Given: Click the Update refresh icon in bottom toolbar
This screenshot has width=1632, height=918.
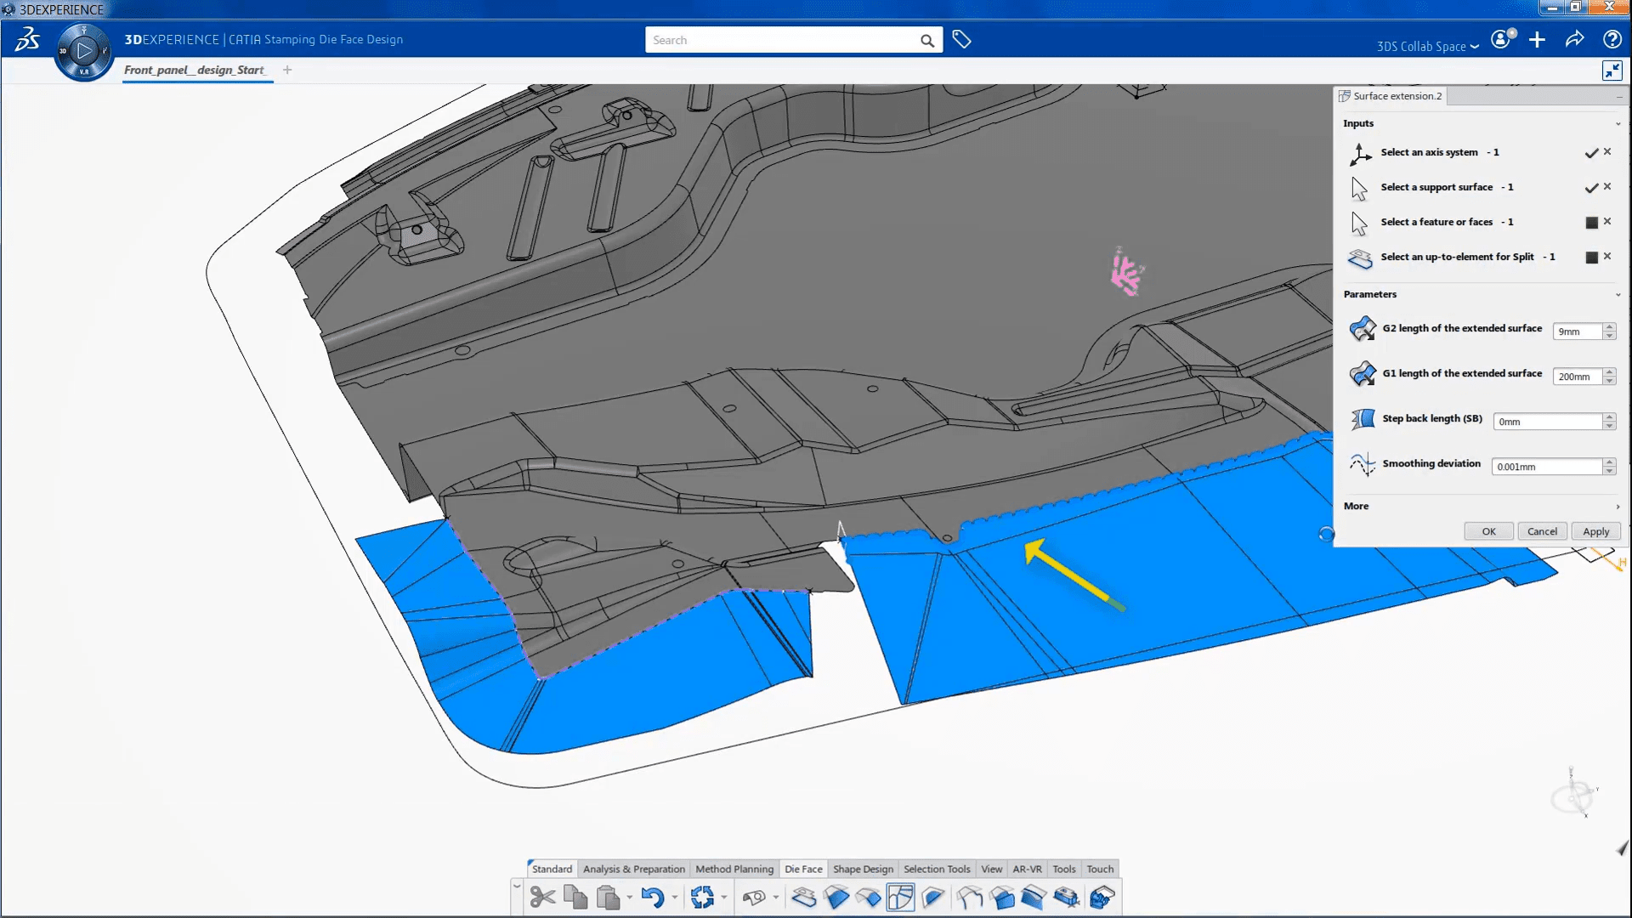Looking at the screenshot, I should (702, 898).
